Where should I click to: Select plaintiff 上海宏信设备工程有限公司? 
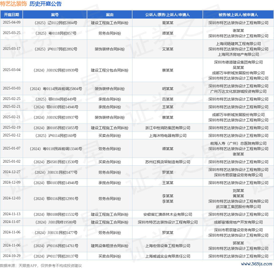[x=168, y=246]
